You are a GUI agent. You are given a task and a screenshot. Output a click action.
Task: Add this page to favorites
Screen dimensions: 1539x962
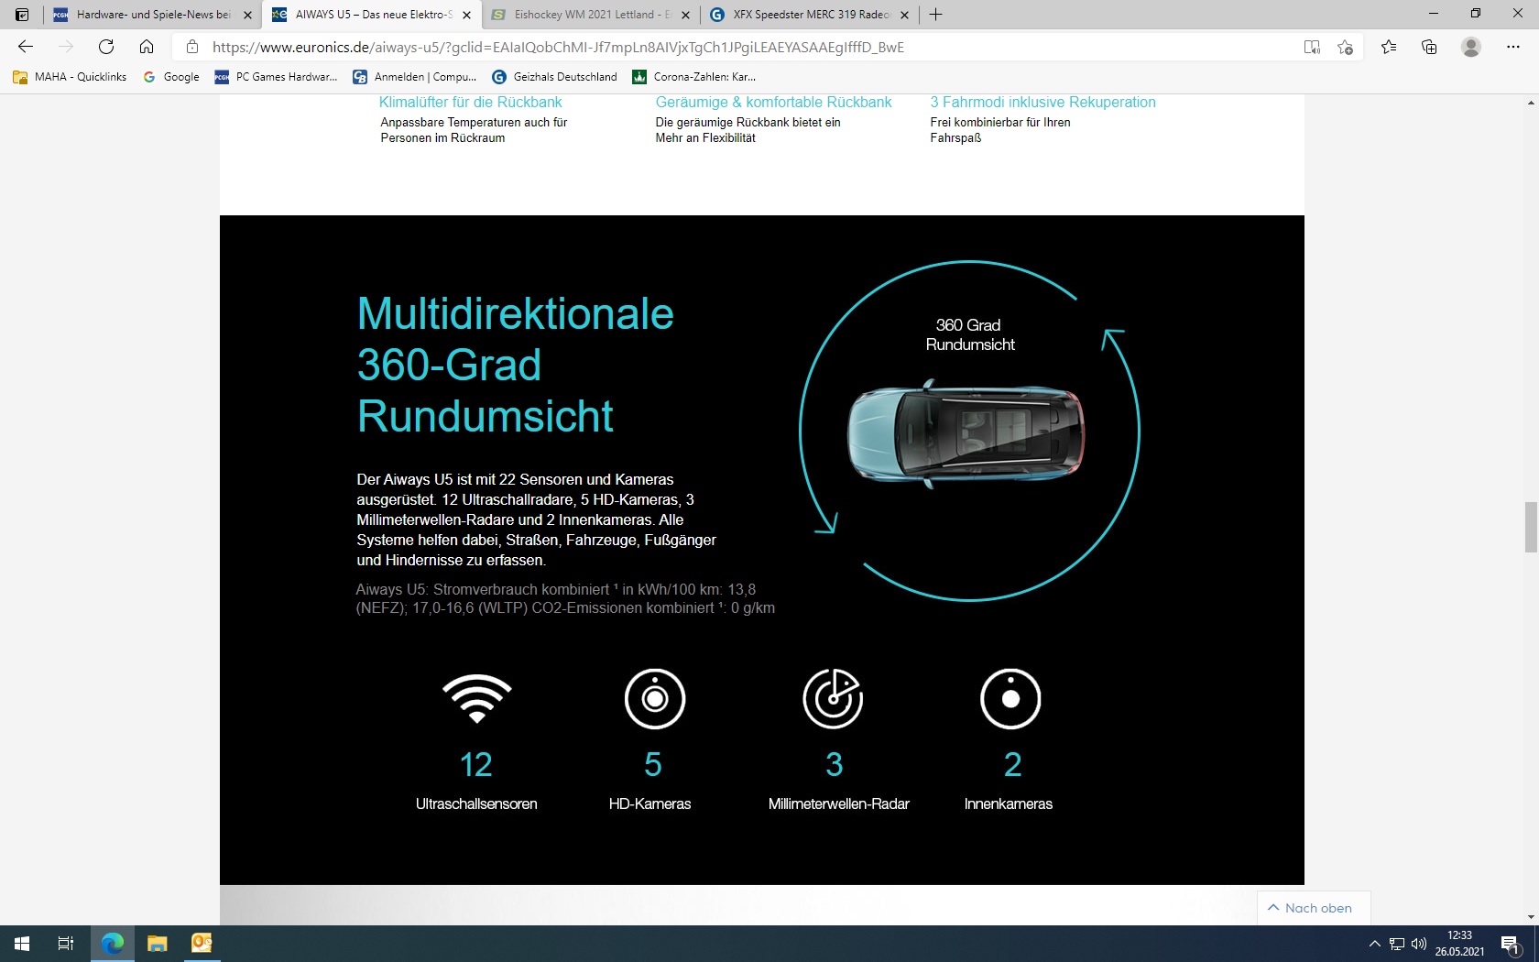(1345, 47)
